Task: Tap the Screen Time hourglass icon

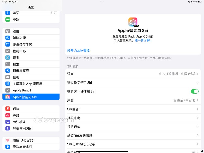Action: pos(8,128)
